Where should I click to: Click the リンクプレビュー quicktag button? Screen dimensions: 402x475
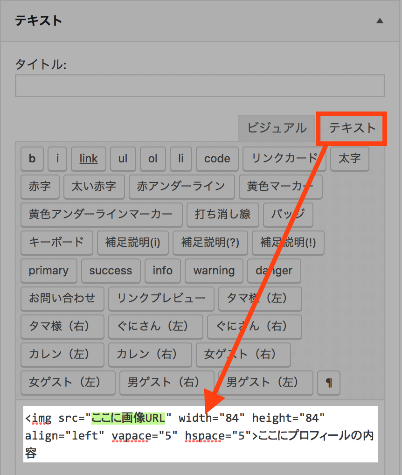pyautogui.click(x=161, y=298)
